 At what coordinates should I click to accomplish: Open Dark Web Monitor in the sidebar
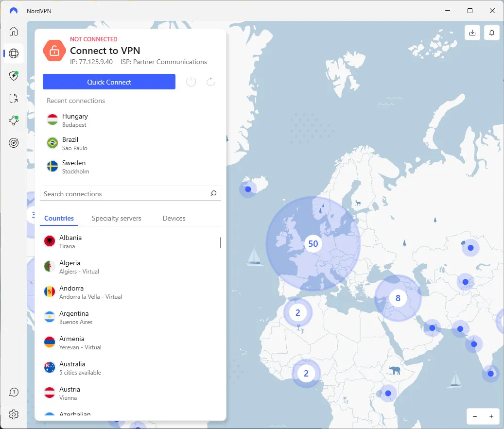pos(13,142)
